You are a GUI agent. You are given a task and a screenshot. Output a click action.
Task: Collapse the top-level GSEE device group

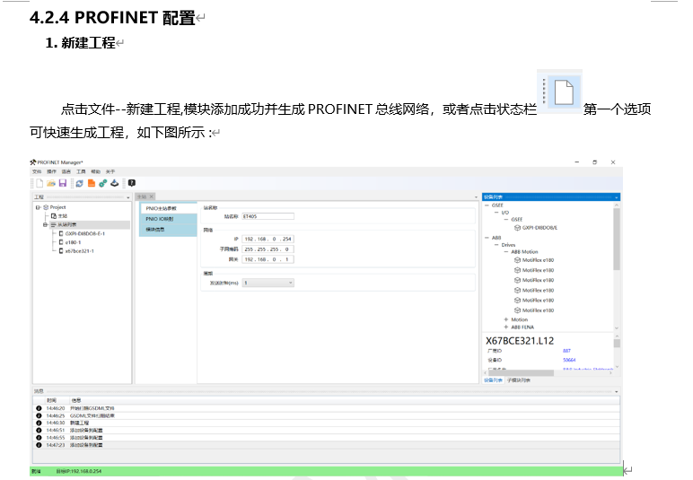[487, 205]
